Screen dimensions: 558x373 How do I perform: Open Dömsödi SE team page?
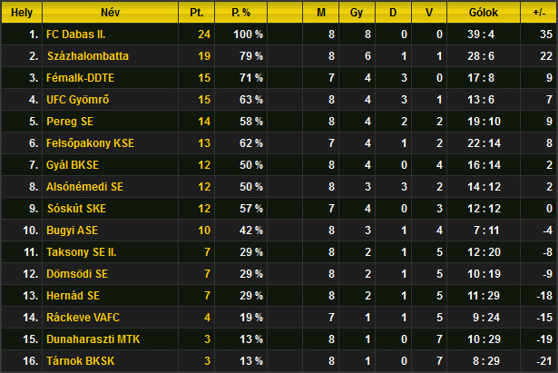(77, 274)
